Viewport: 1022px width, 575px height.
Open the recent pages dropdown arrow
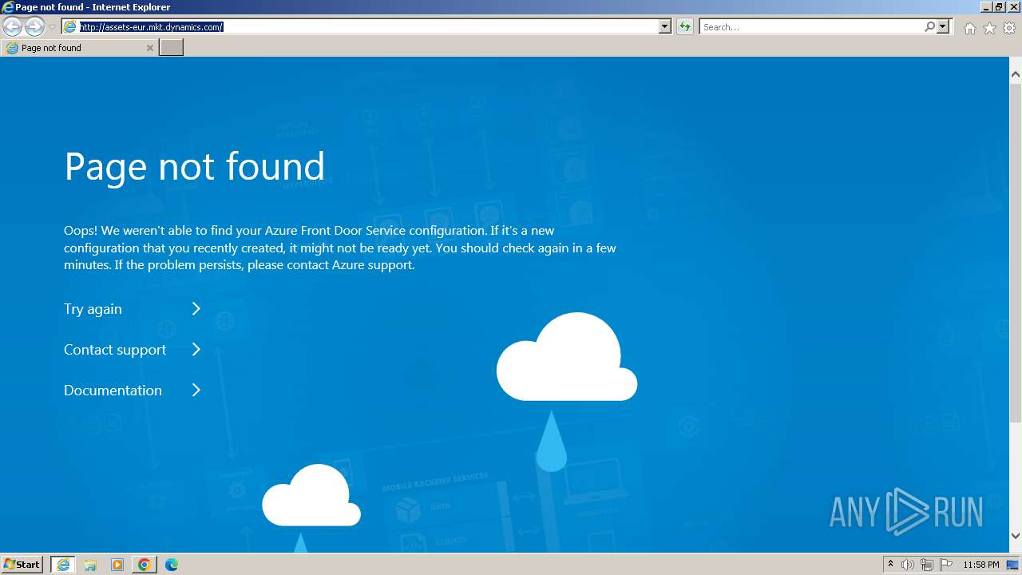point(52,27)
